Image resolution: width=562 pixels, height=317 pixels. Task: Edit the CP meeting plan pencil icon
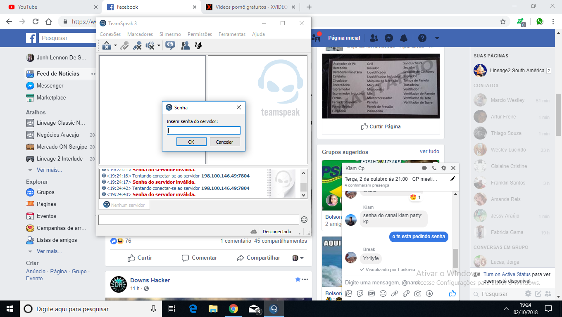coord(453,179)
